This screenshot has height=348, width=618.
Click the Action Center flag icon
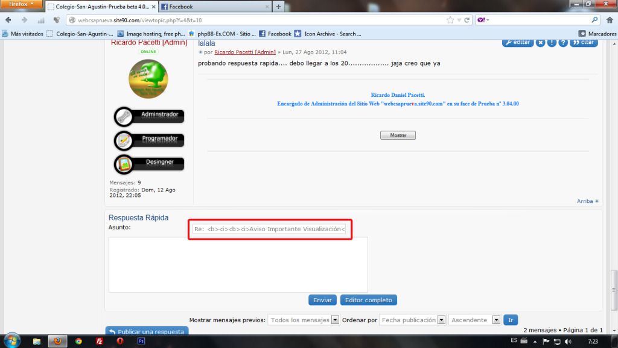(x=546, y=341)
